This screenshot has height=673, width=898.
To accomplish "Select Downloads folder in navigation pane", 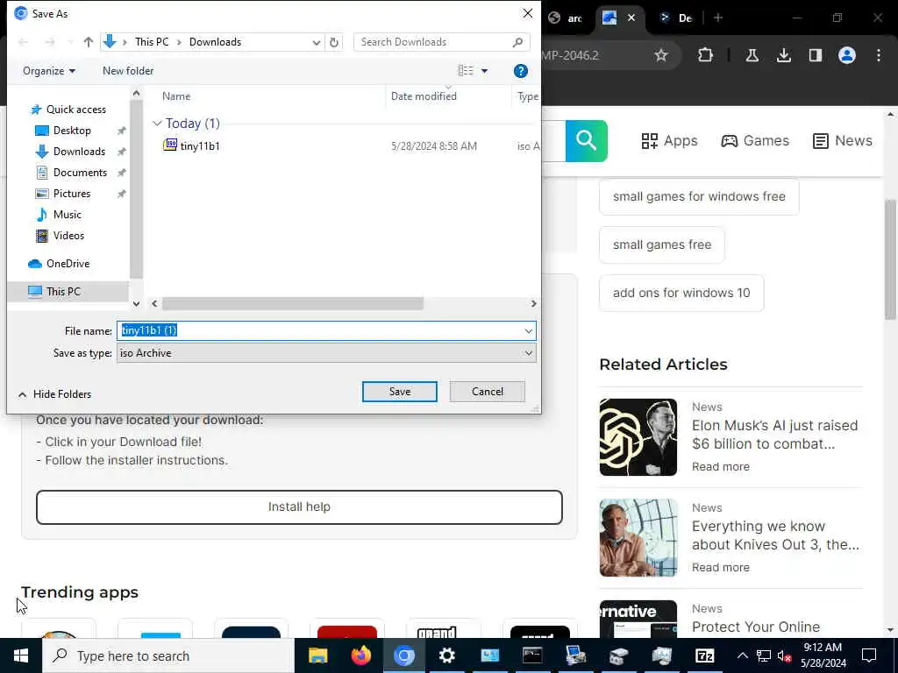I will [79, 152].
